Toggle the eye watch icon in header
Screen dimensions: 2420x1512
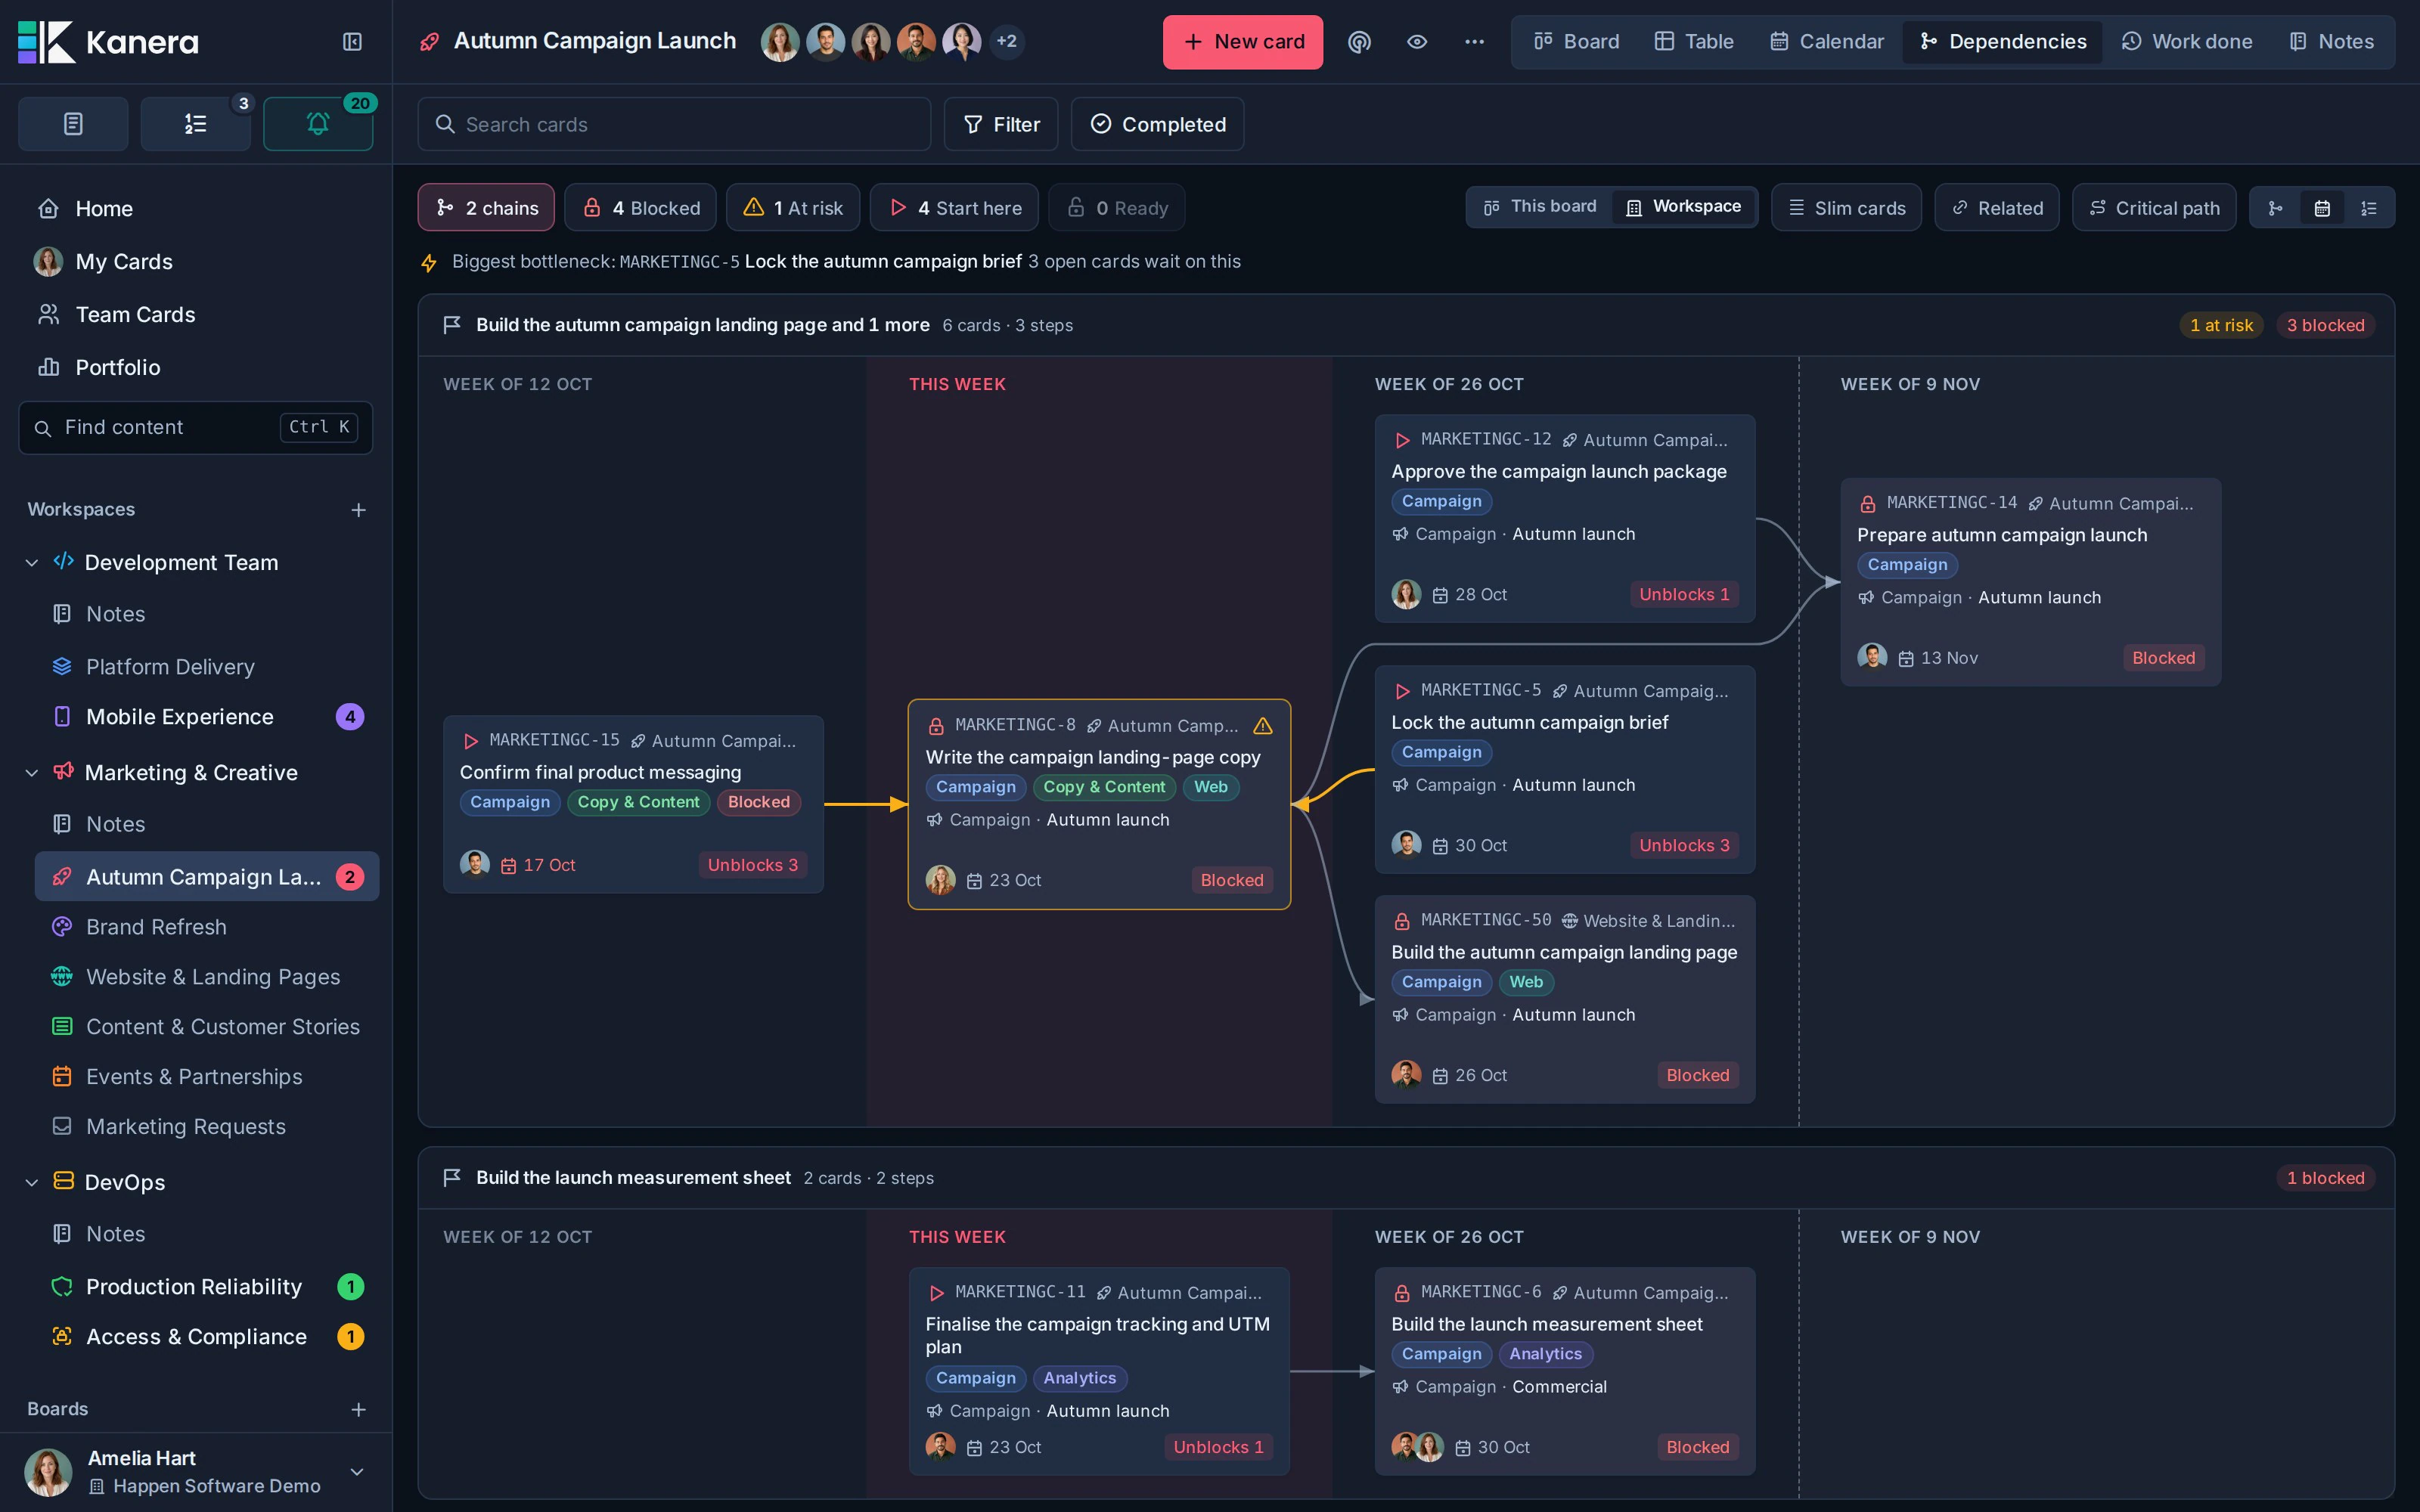pos(1417,41)
